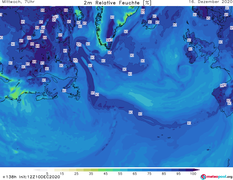Click the 90 label at the frontal band's eastern end
The height and width of the screenshot is (180, 233).
189,123
